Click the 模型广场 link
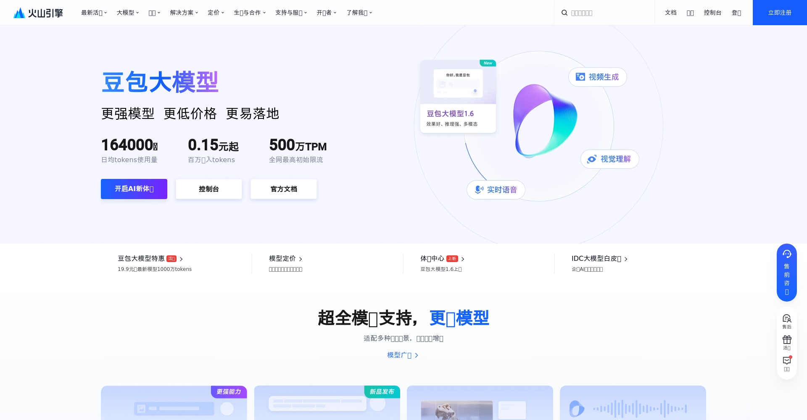Screen dimensions: 807x420 [403, 355]
